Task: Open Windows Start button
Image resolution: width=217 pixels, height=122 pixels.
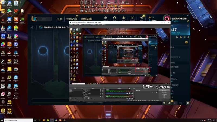Action: [x=2, y=120]
